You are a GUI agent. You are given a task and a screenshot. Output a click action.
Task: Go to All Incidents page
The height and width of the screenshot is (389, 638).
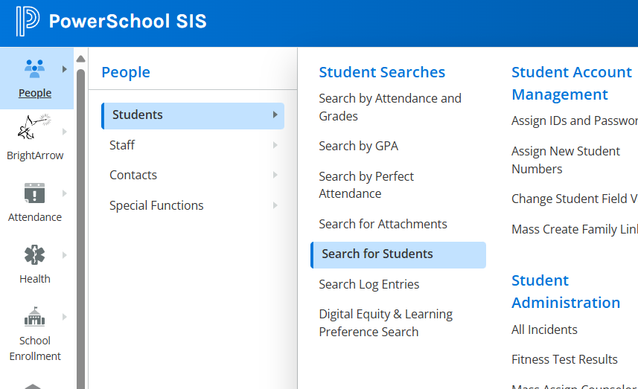coord(544,329)
